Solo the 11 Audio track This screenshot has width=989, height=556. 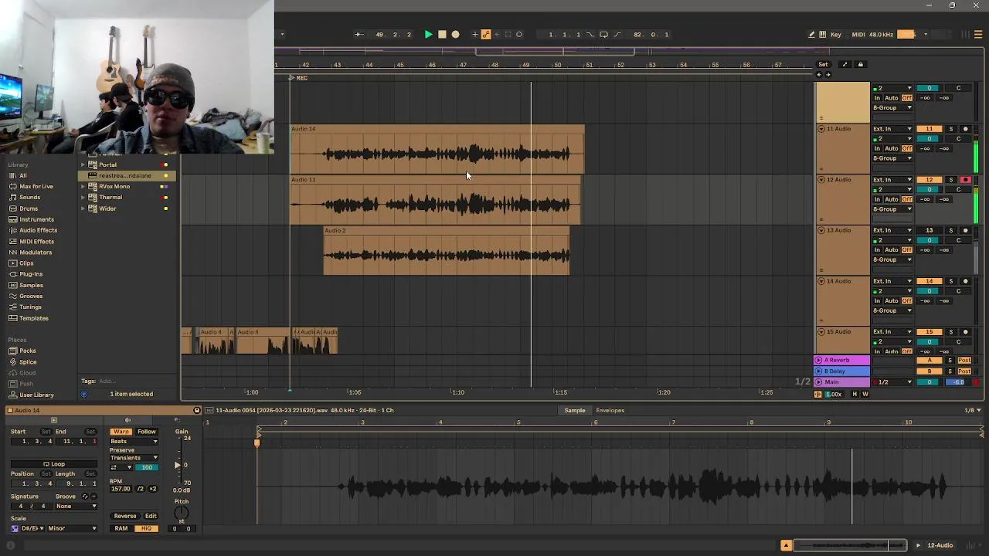click(x=951, y=129)
